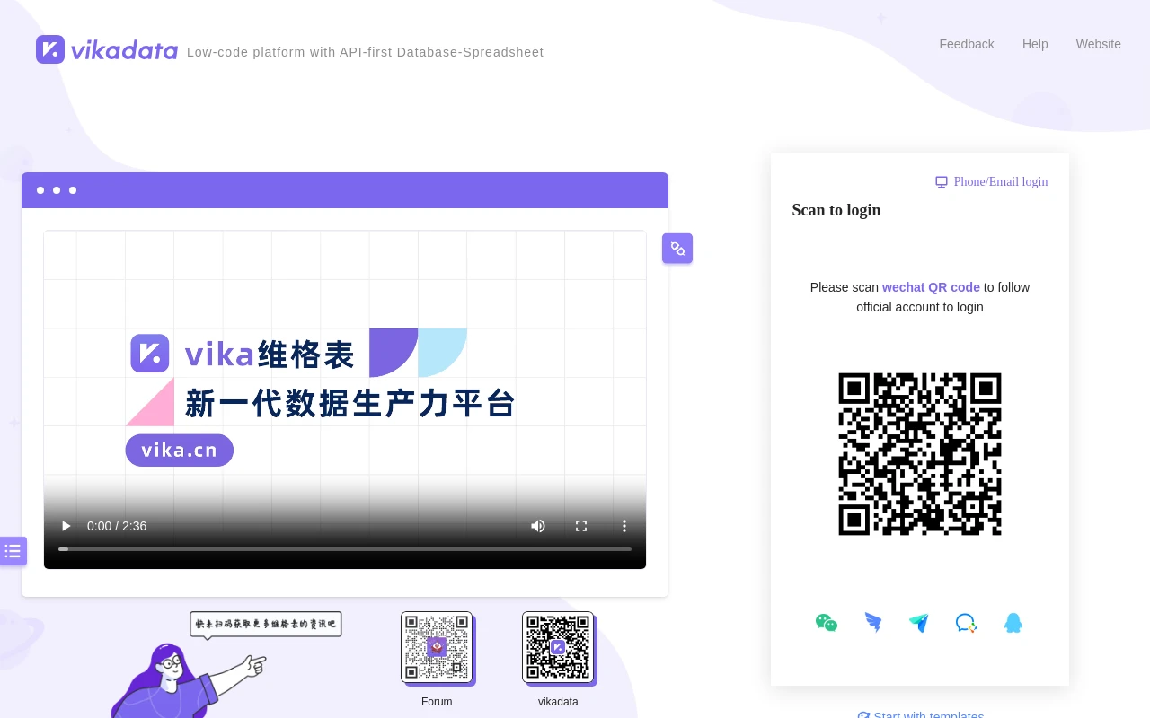Select the DingTalk login icon
1150x718 pixels.
pyautogui.click(x=873, y=623)
